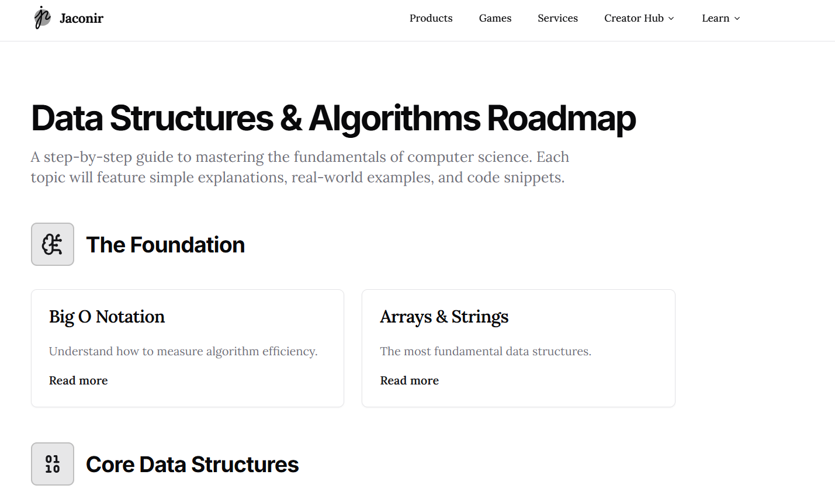This screenshot has height=492, width=835.
Task: Expand the Learn dropdown
Action: pyautogui.click(x=720, y=18)
